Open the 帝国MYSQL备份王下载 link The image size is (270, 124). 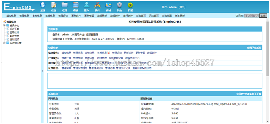click(x=249, y=94)
